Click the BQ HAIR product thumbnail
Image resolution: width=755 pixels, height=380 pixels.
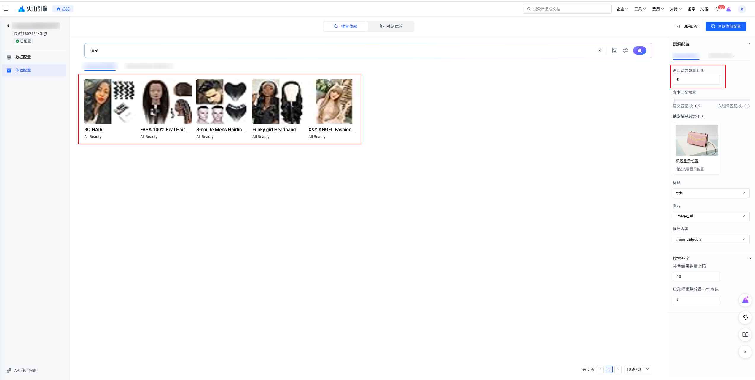[x=109, y=101]
